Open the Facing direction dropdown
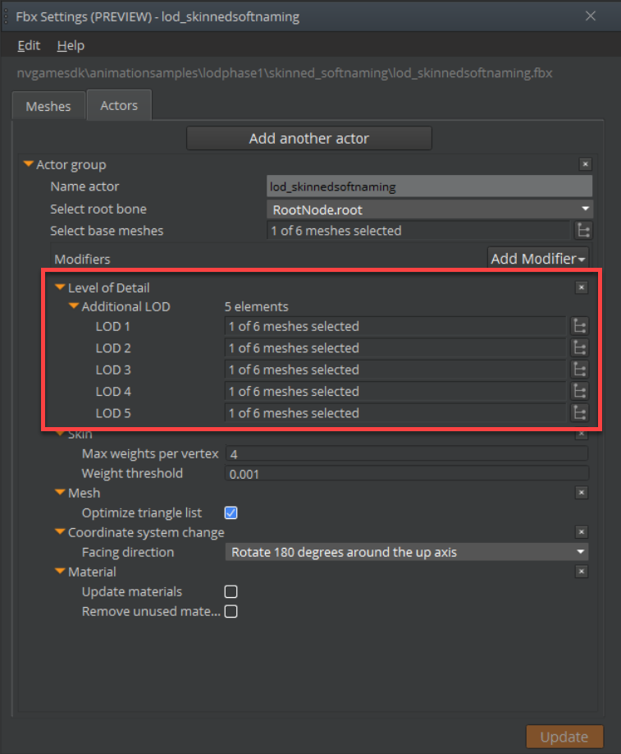This screenshot has width=621, height=754. [407, 552]
